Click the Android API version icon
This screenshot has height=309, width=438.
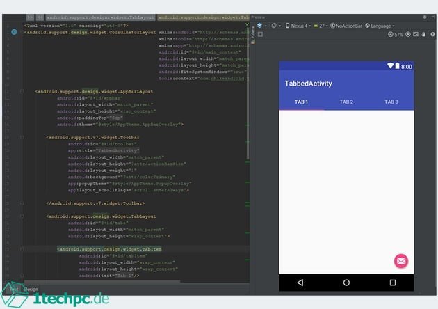316,26
